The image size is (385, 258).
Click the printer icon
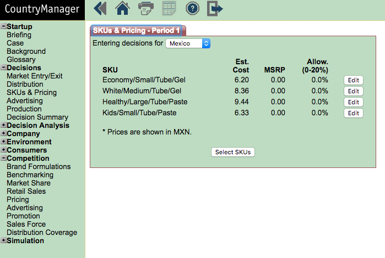pos(146,8)
